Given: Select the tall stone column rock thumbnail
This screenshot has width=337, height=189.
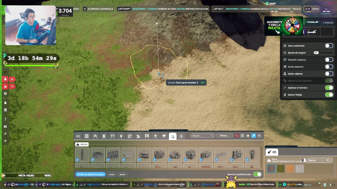Looking at the screenshot, I should pyautogui.click(x=82, y=155).
